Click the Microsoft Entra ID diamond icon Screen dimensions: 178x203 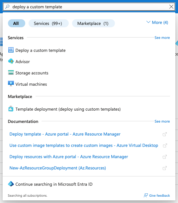(x=11, y=184)
